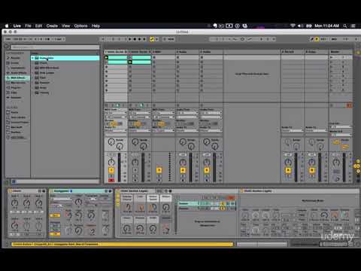
Task: Click the Arpeggiator device title bar
Action: pos(80,191)
